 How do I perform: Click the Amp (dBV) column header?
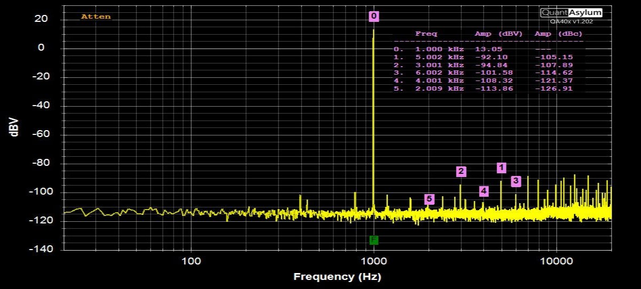coord(498,34)
